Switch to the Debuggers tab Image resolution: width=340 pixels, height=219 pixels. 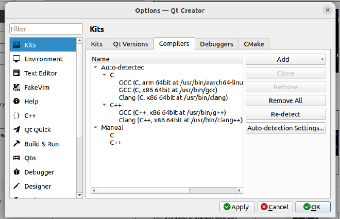coord(216,44)
